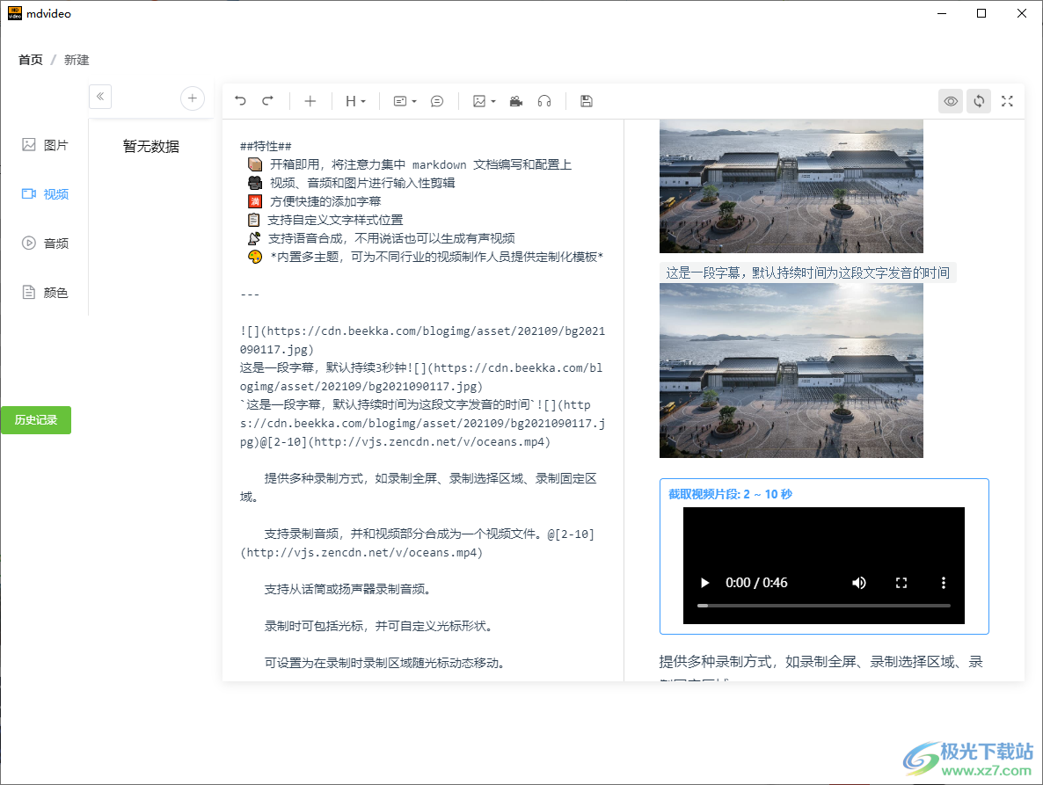Open the heading level dropdown
The width and height of the screenshot is (1043, 785).
[354, 101]
